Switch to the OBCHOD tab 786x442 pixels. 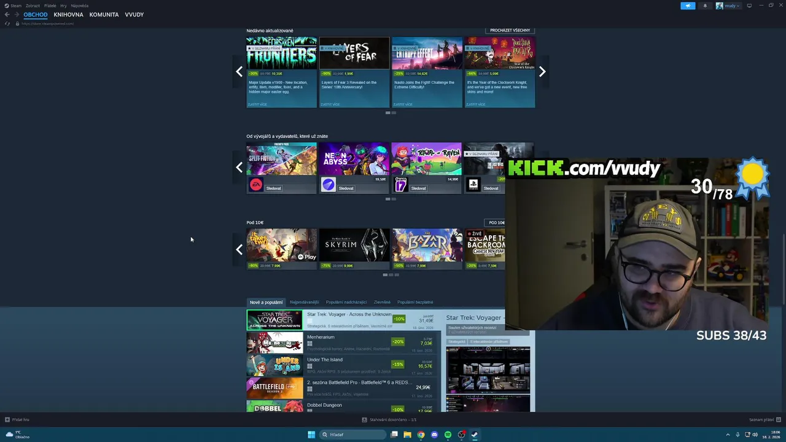[x=36, y=15]
